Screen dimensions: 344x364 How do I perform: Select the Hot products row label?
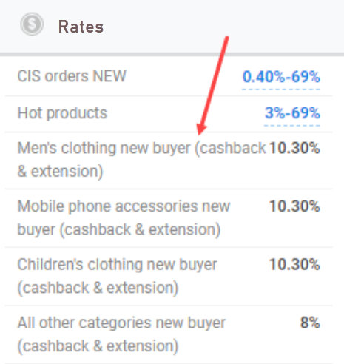pos(62,113)
